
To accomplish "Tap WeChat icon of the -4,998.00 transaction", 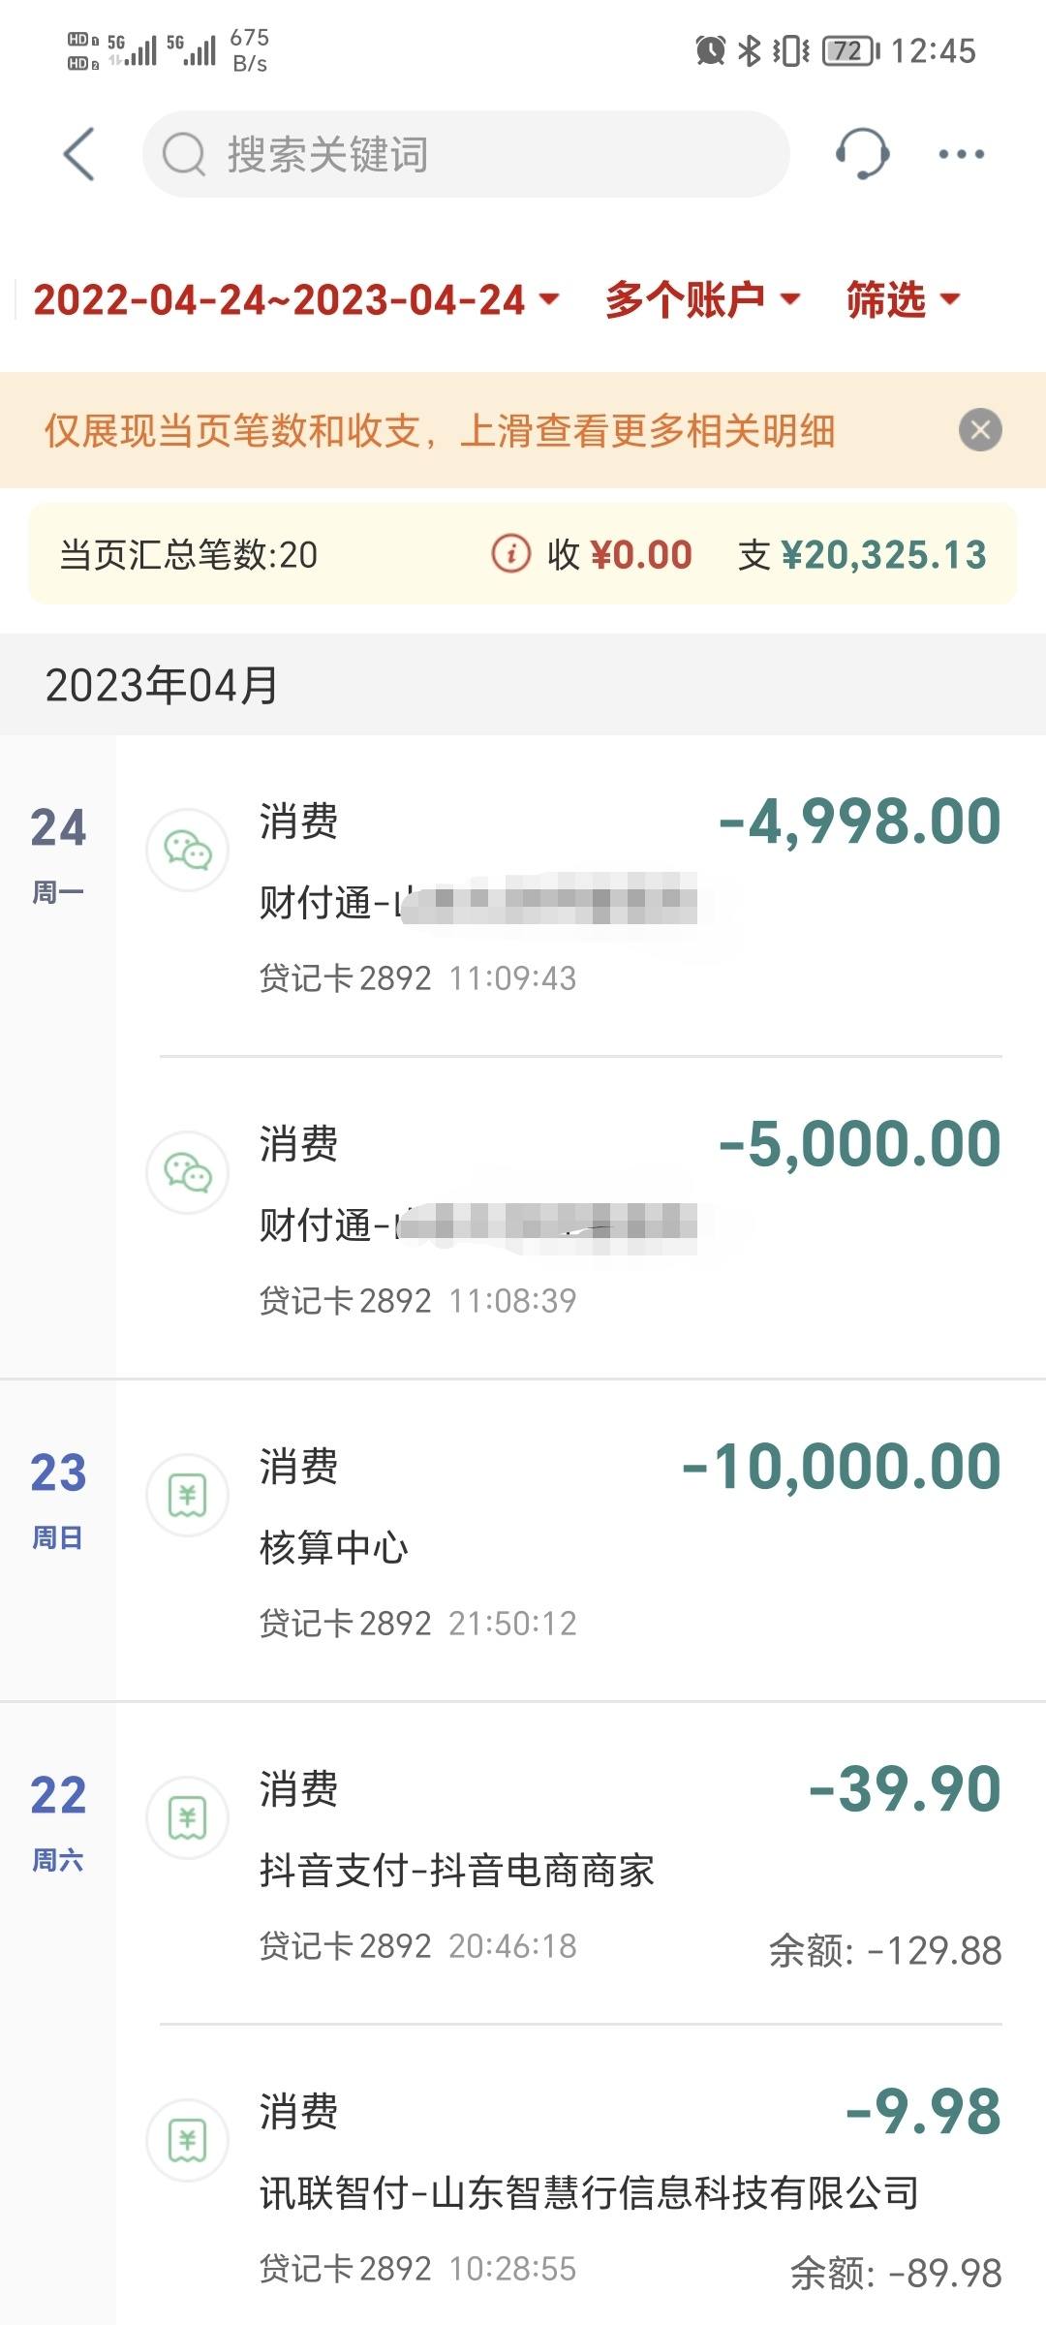I will [x=187, y=850].
